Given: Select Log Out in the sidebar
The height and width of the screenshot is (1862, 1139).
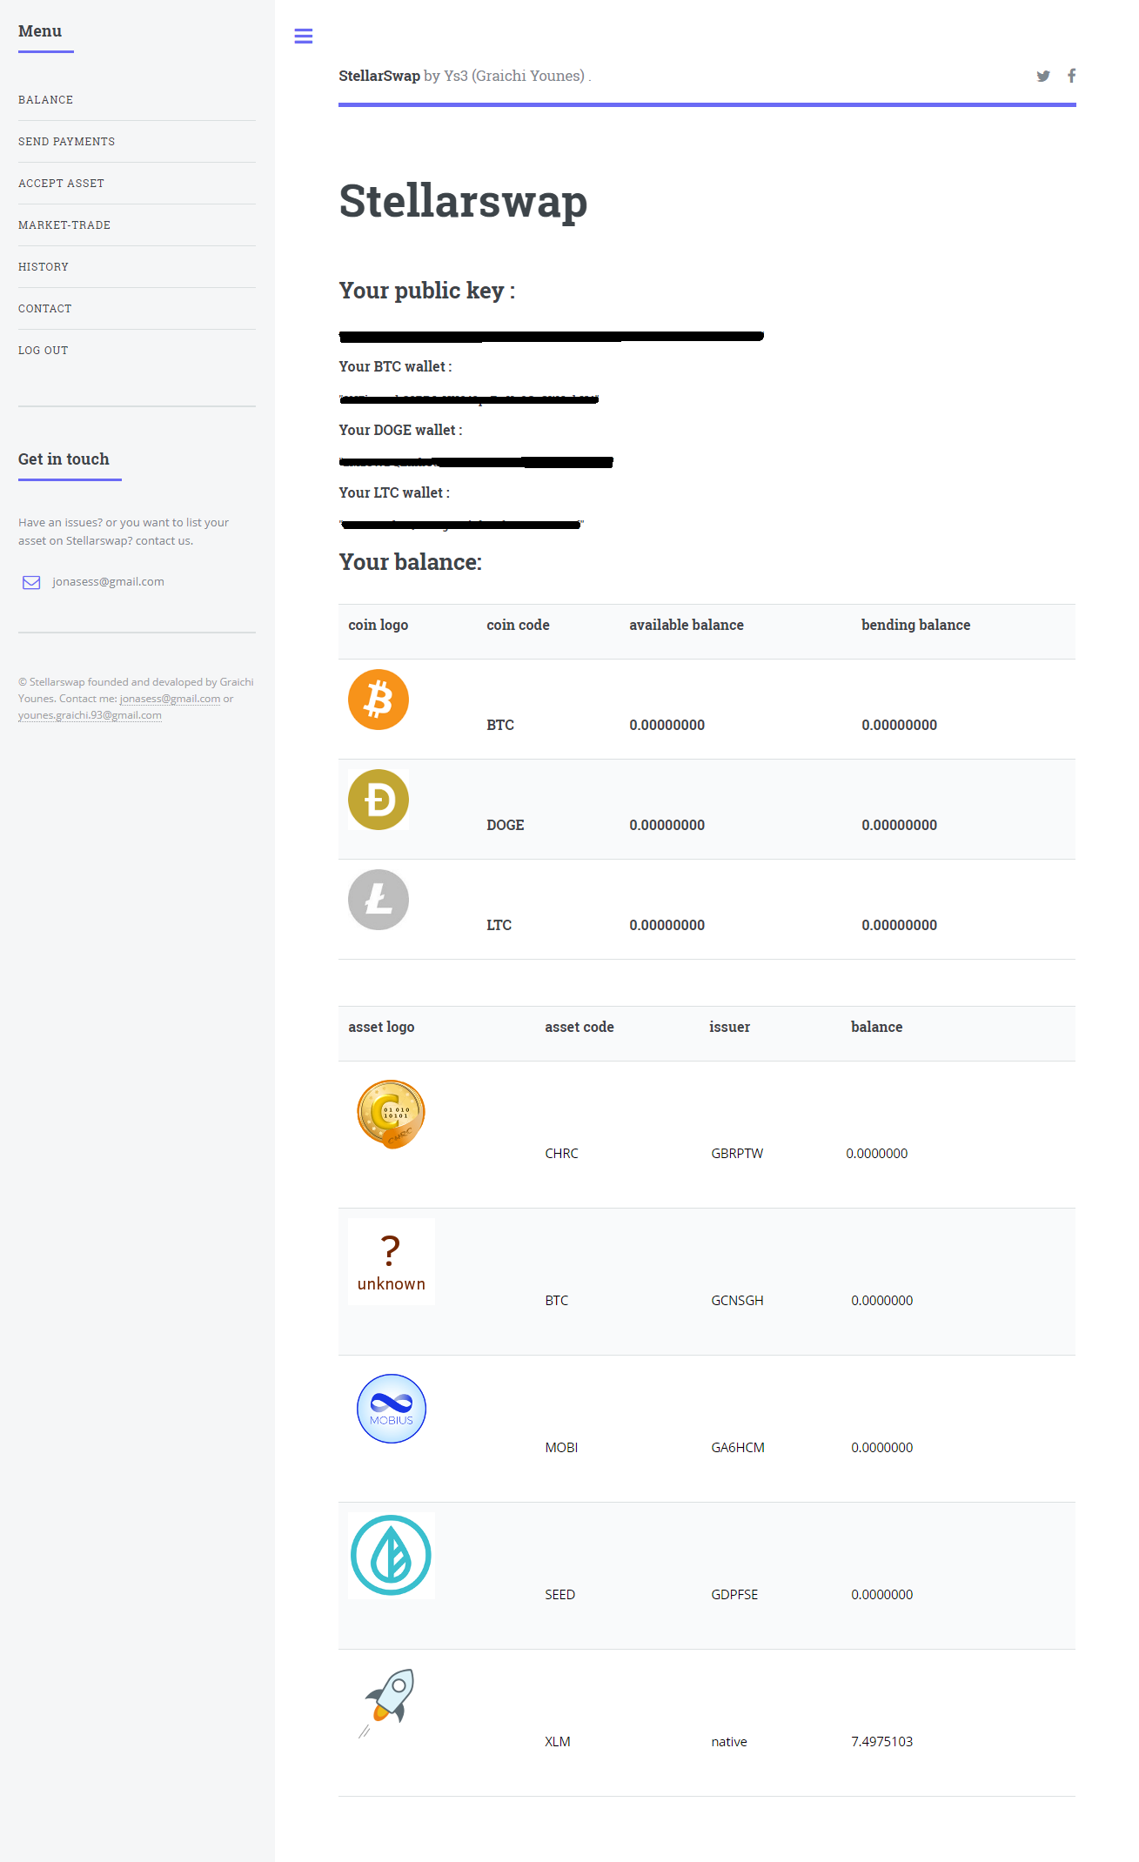Looking at the screenshot, I should pyautogui.click(x=43, y=351).
